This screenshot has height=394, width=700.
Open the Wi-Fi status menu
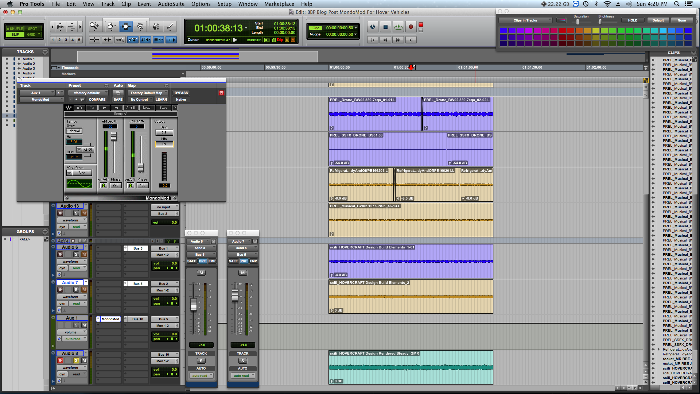tap(607, 4)
